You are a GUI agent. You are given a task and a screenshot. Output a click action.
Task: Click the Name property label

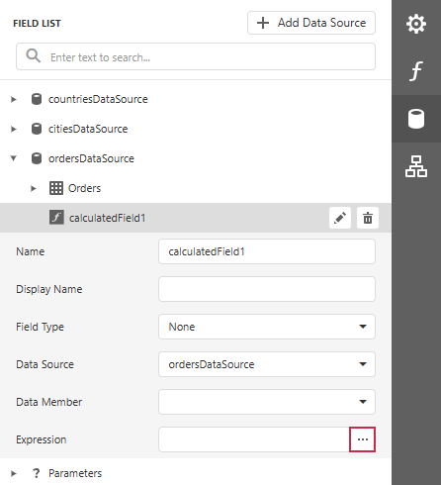(31, 251)
